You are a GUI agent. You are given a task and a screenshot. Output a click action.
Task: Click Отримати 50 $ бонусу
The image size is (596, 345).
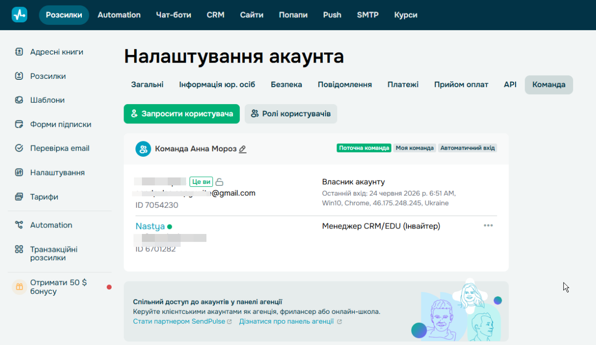[59, 287]
